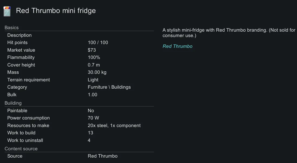Open the teal Red Thrumbo hyperlink
297x163 pixels.
177,46
